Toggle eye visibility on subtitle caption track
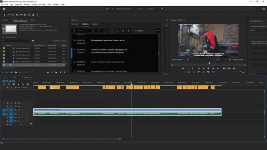Screen dimensions: 267x150 point(19,87)
